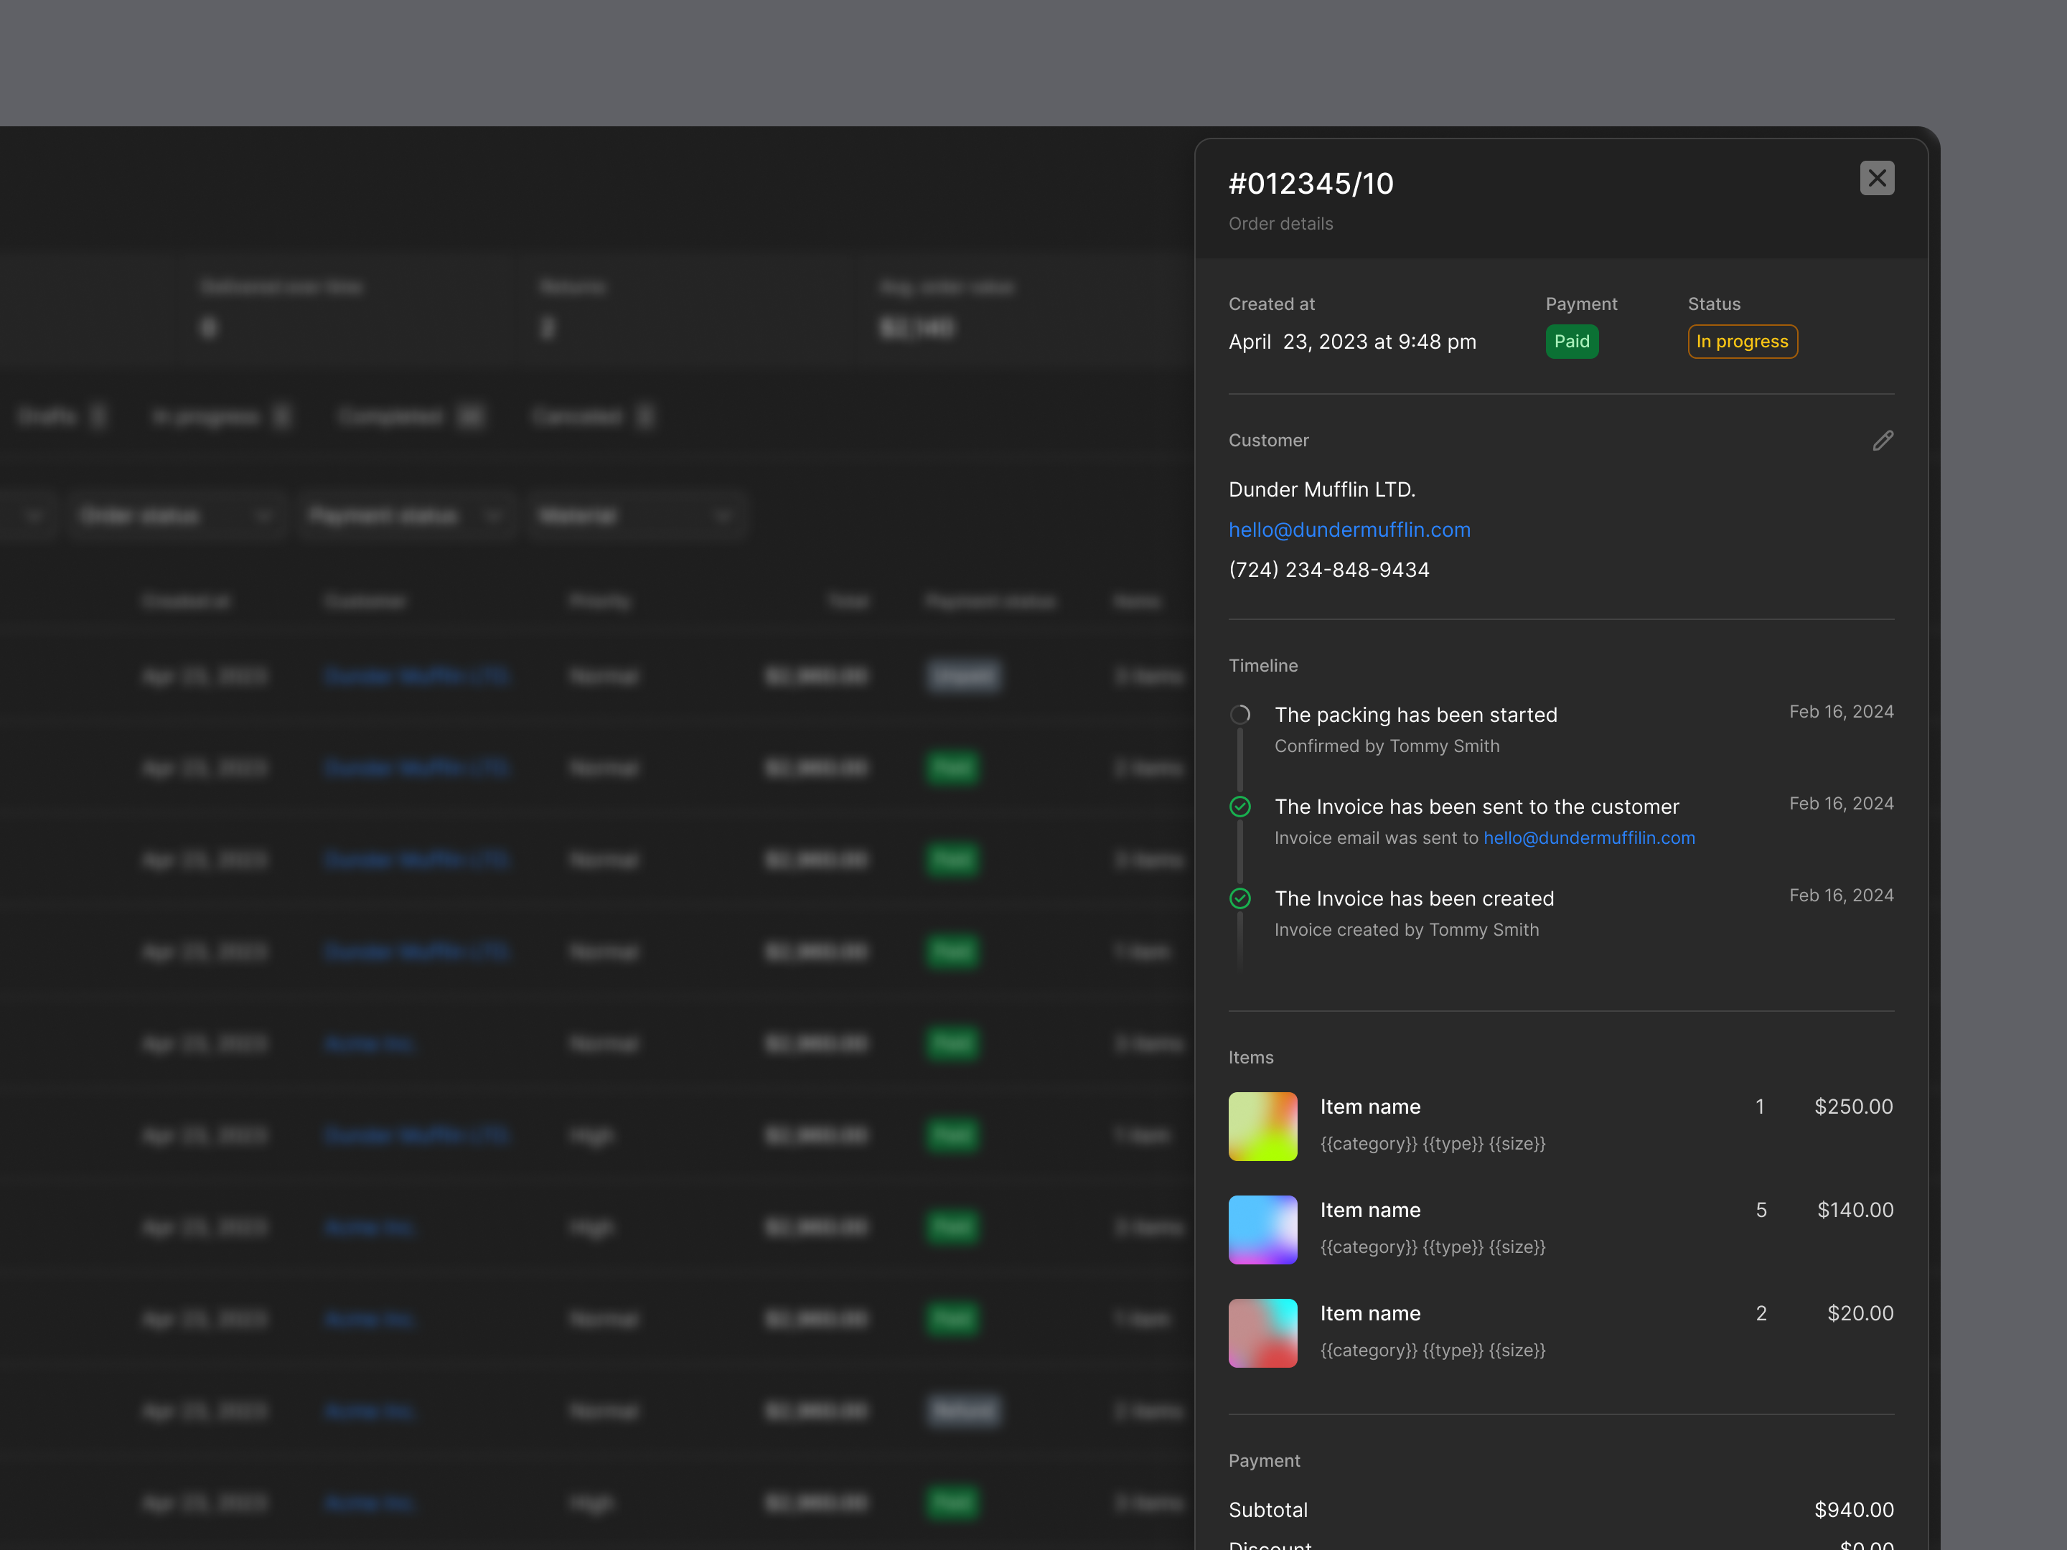Image resolution: width=2067 pixels, height=1550 pixels.
Task: Click 'Invoice created by Tommy Smith' subtext
Action: click(x=1406, y=929)
